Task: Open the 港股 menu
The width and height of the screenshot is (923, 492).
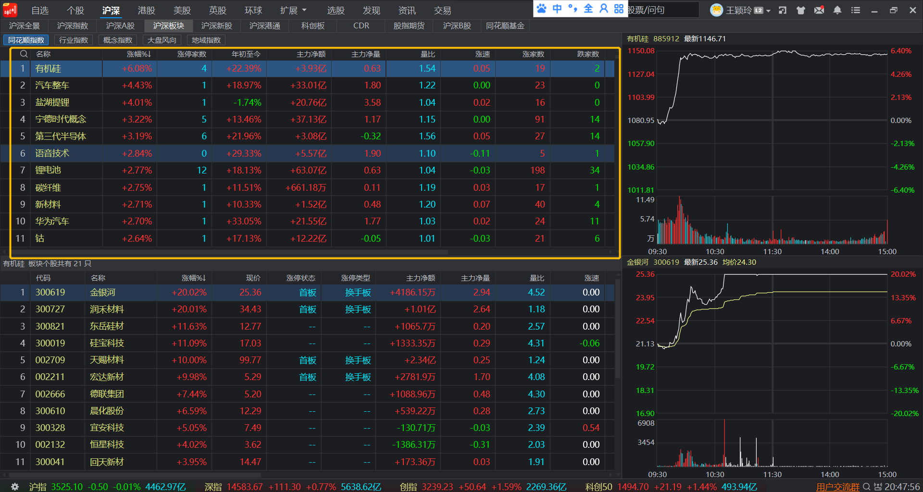Action: 147,10
